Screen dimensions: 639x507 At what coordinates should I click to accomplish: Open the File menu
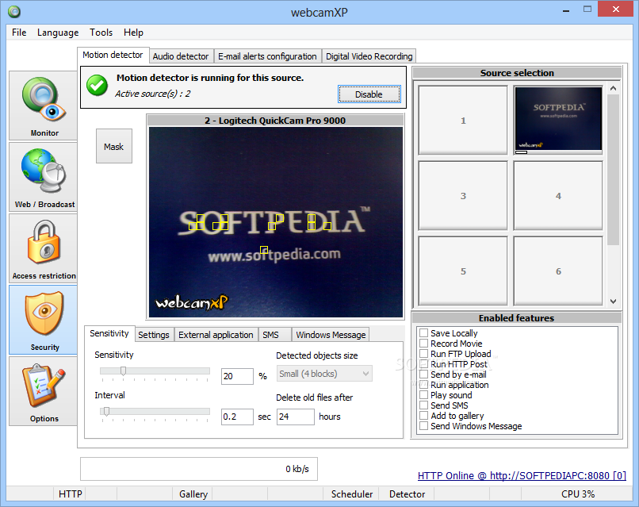tap(19, 33)
